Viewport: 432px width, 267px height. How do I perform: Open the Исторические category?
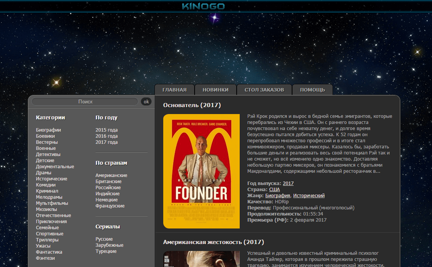click(x=52, y=179)
